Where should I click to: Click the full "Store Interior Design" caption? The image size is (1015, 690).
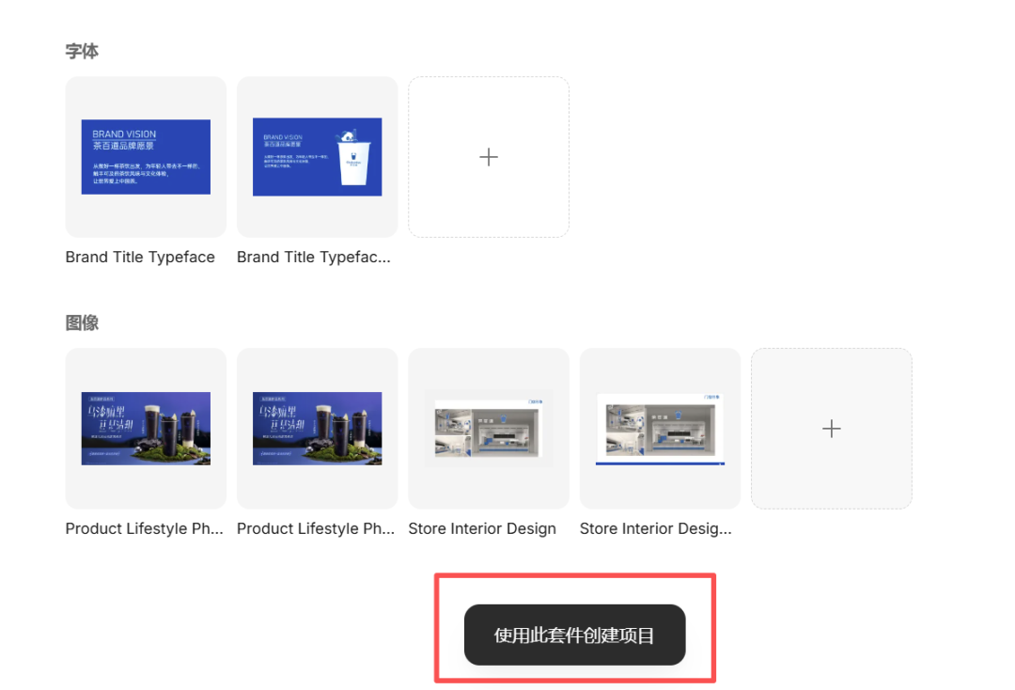click(482, 528)
